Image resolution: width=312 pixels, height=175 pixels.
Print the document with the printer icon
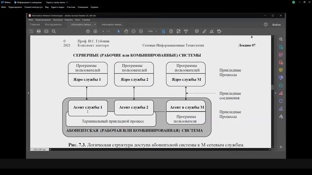tap(39, 31)
